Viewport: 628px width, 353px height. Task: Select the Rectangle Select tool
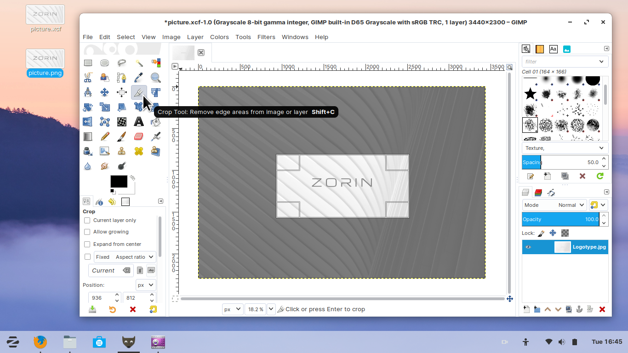click(x=88, y=63)
